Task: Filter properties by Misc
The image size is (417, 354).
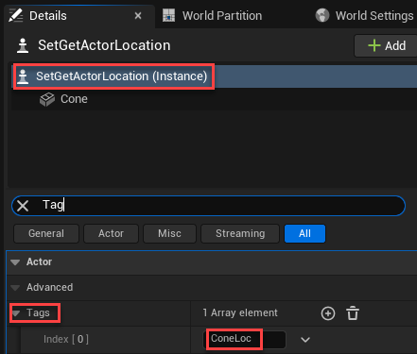Action: [x=169, y=233]
